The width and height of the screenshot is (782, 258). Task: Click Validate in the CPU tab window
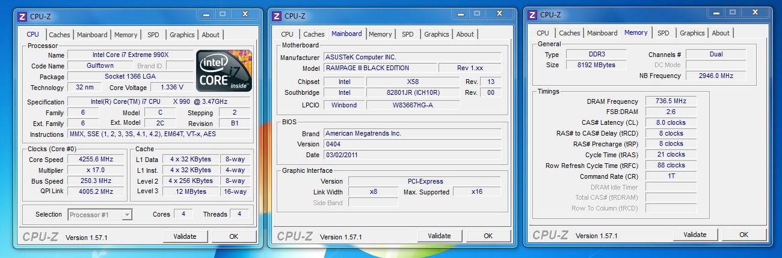(x=185, y=236)
